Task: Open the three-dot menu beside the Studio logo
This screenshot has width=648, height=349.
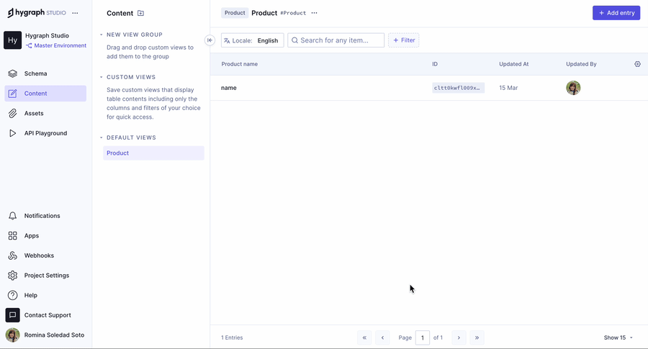Action: click(x=75, y=13)
